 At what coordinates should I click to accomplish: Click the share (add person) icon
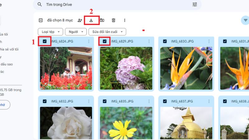pos(80,20)
